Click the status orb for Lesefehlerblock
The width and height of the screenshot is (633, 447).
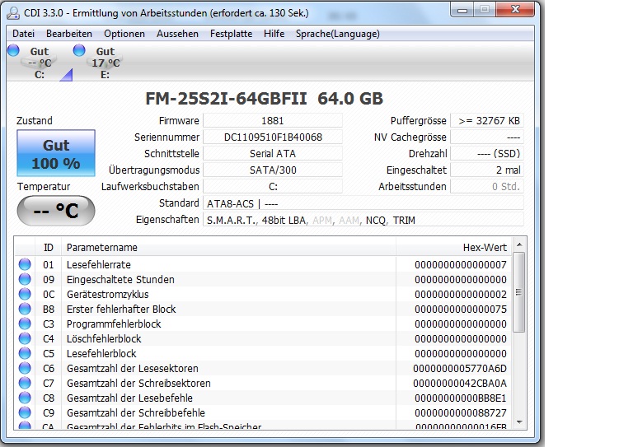click(25, 353)
